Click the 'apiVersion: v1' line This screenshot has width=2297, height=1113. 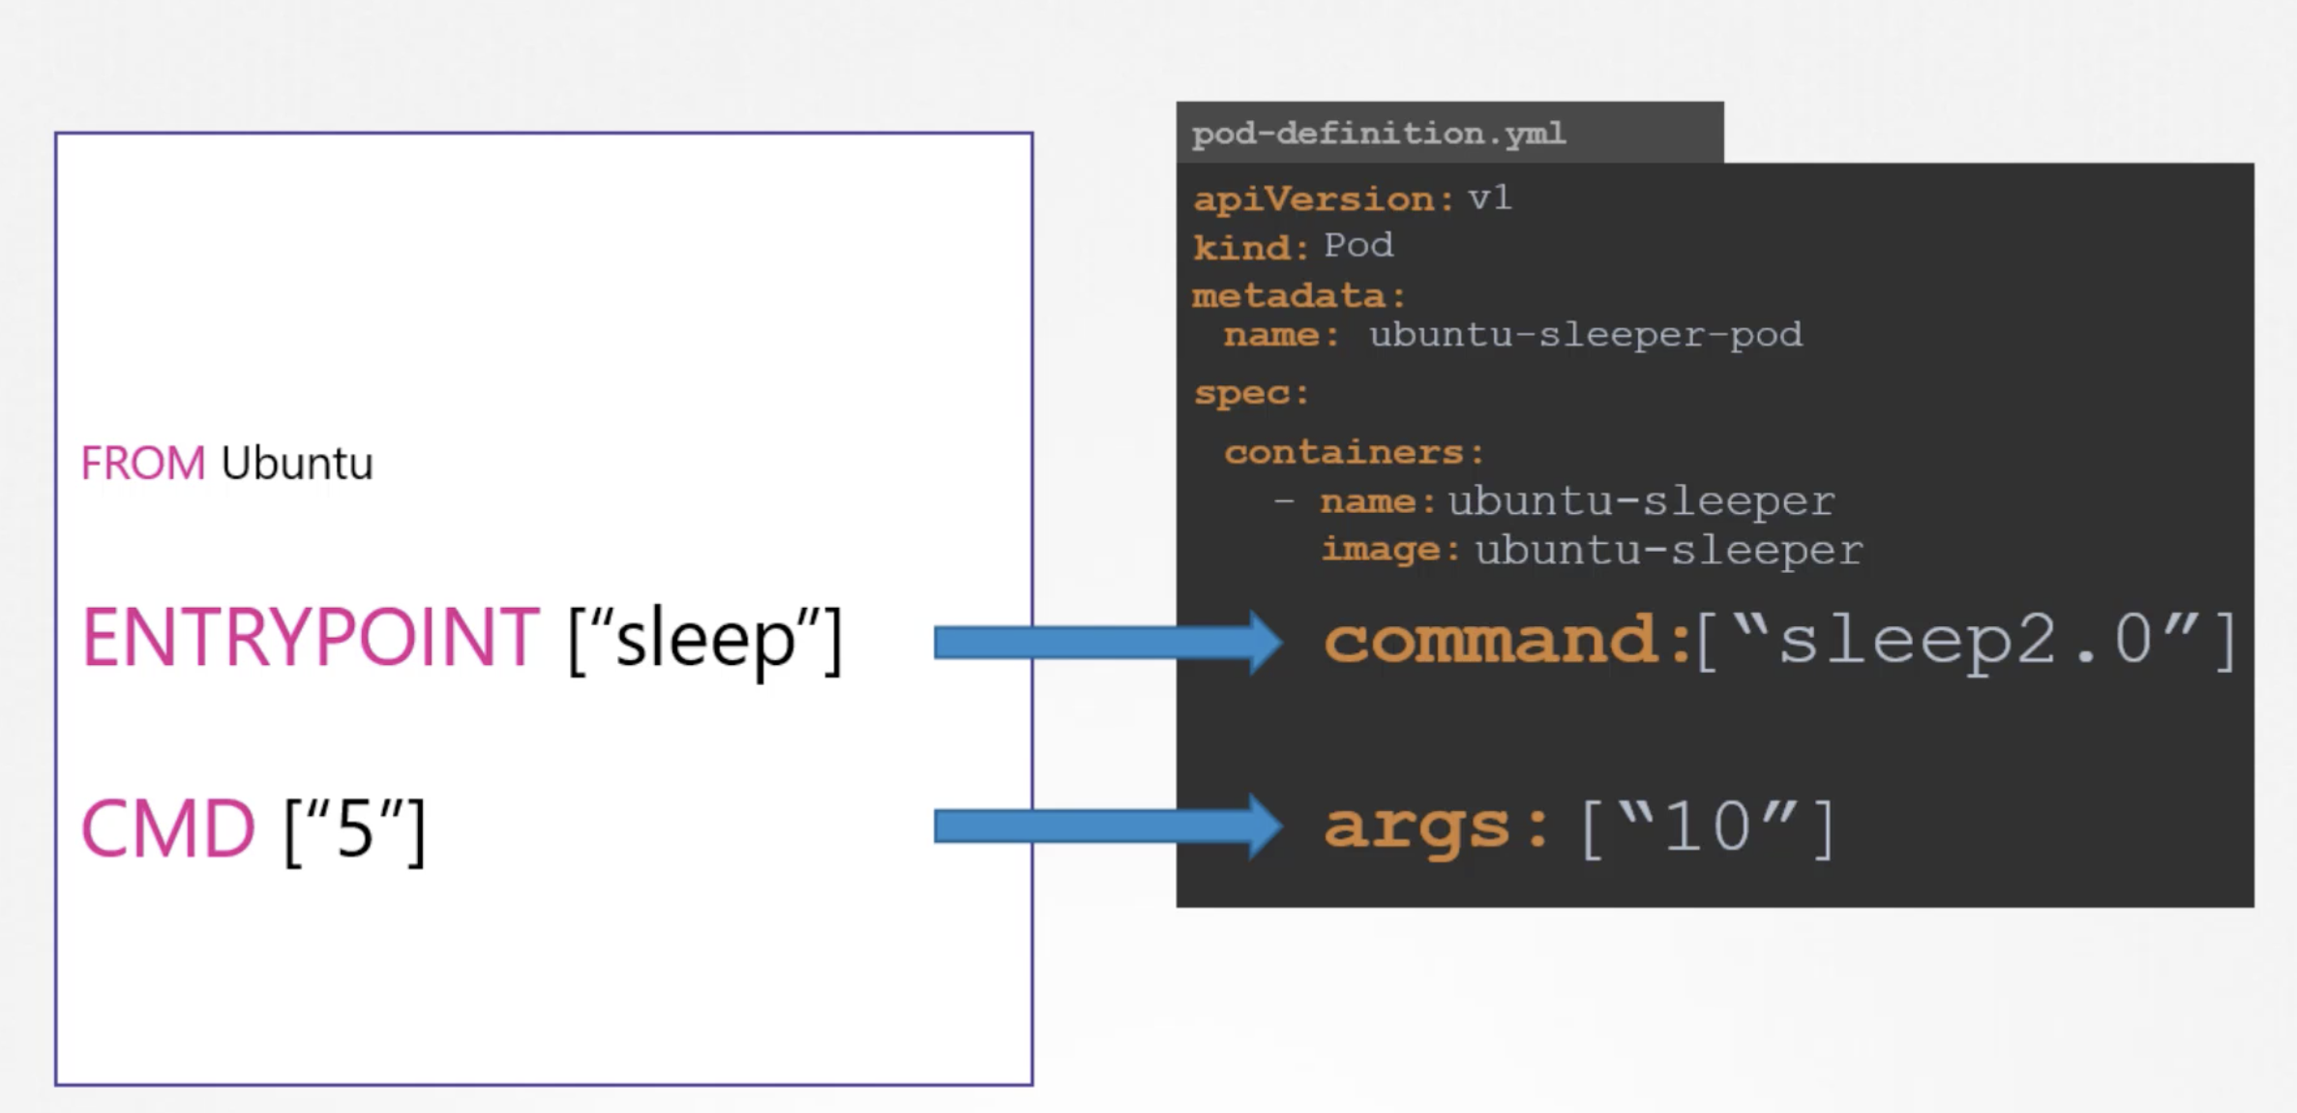coord(1352,198)
